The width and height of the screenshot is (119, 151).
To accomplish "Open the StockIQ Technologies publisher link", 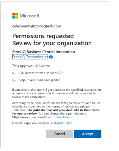I will pos(30,57).
